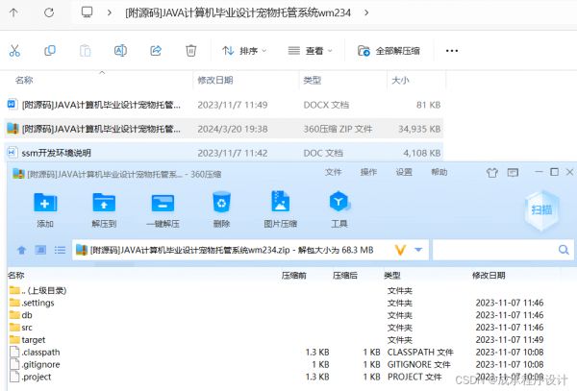Click the Explorer up-arrow navigation button

tap(13, 12)
